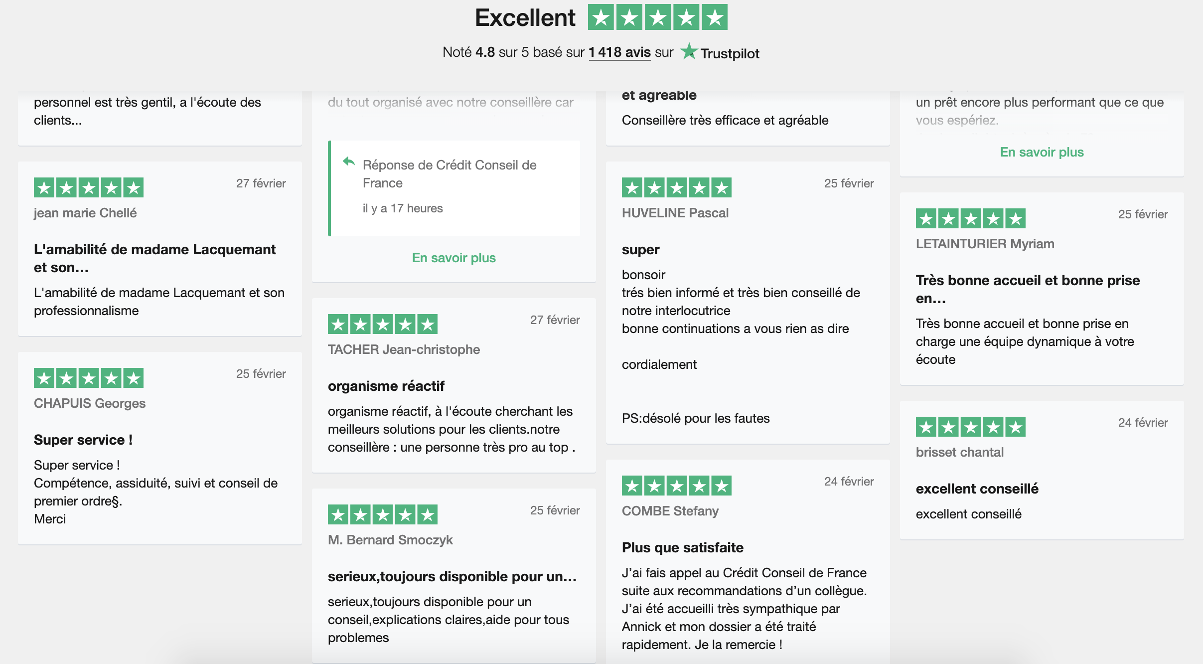
Task: Expand review with En savoir plus under Crédit Conseil response
Action: coord(453,258)
